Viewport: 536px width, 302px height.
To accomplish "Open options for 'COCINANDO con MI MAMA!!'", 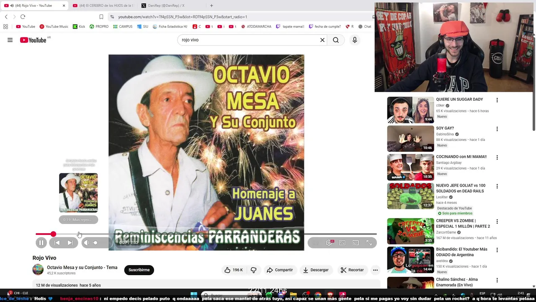I will pyautogui.click(x=497, y=157).
